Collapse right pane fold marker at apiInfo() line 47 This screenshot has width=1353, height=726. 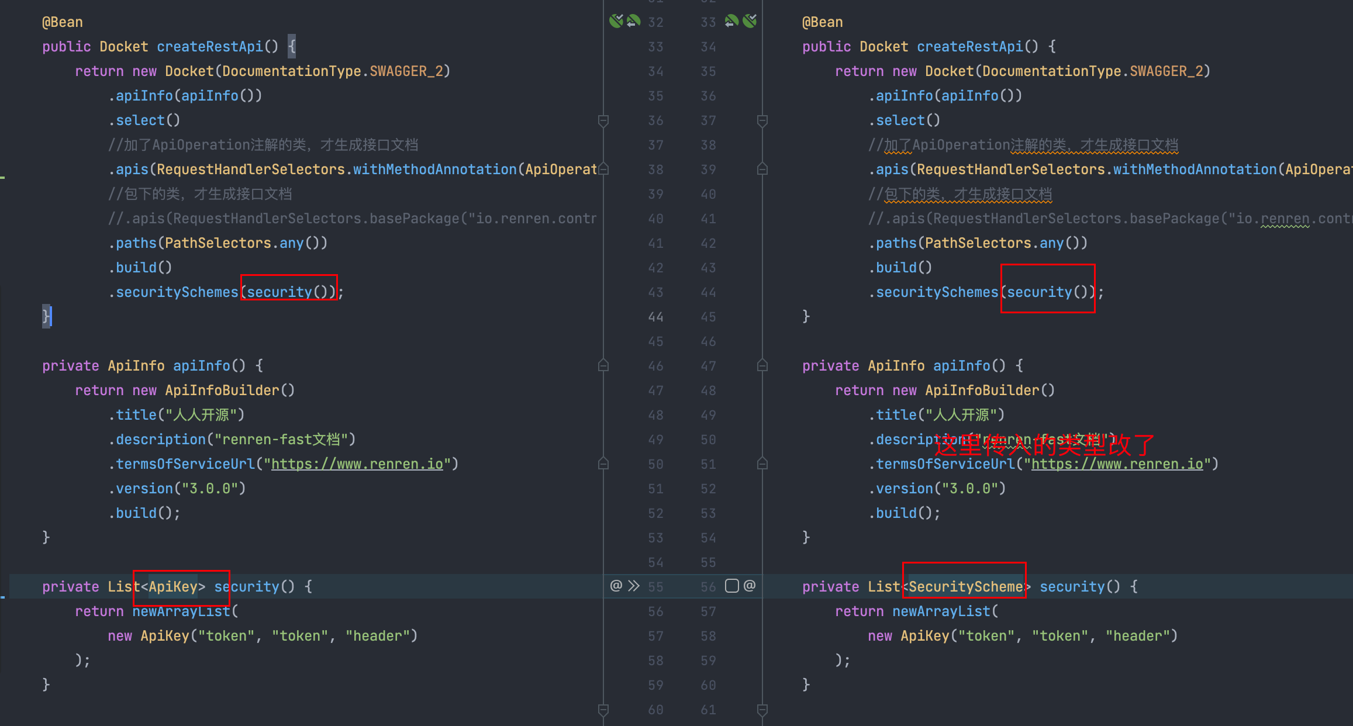click(x=762, y=365)
